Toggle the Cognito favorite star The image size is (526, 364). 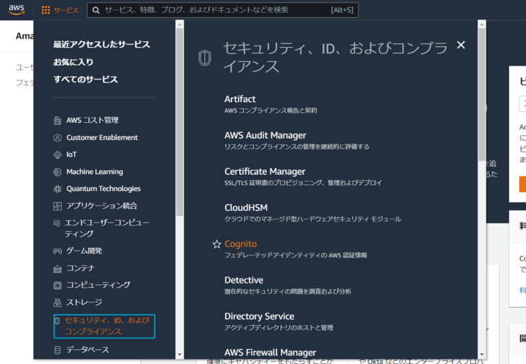(x=216, y=244)
